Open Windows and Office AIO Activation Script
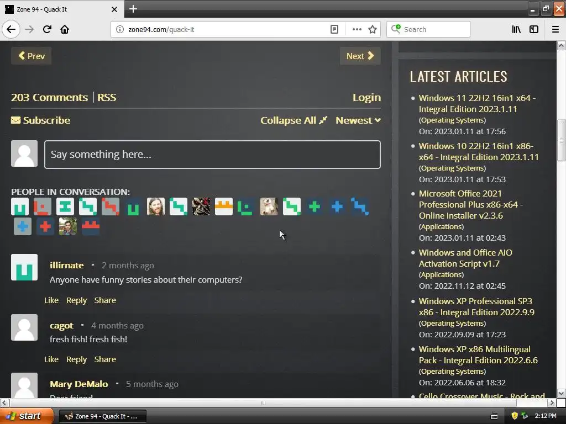The width and height of the screenshot is (566, 424). pos(465,258)
